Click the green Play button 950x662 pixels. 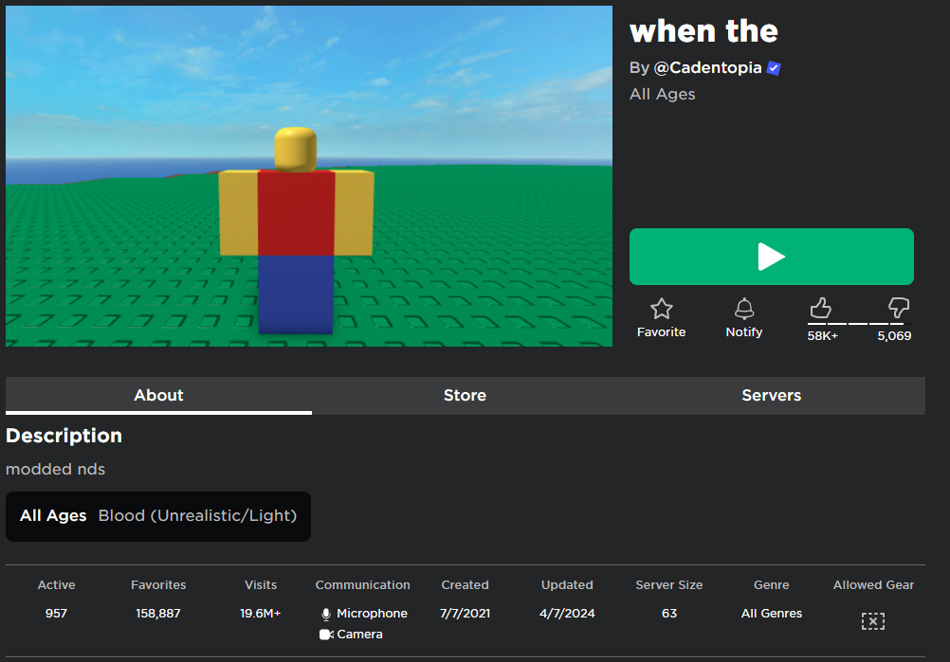pos(771,257)
